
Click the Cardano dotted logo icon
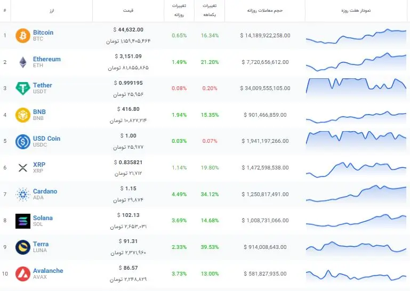pyautogui.click(x=23, y=195)
